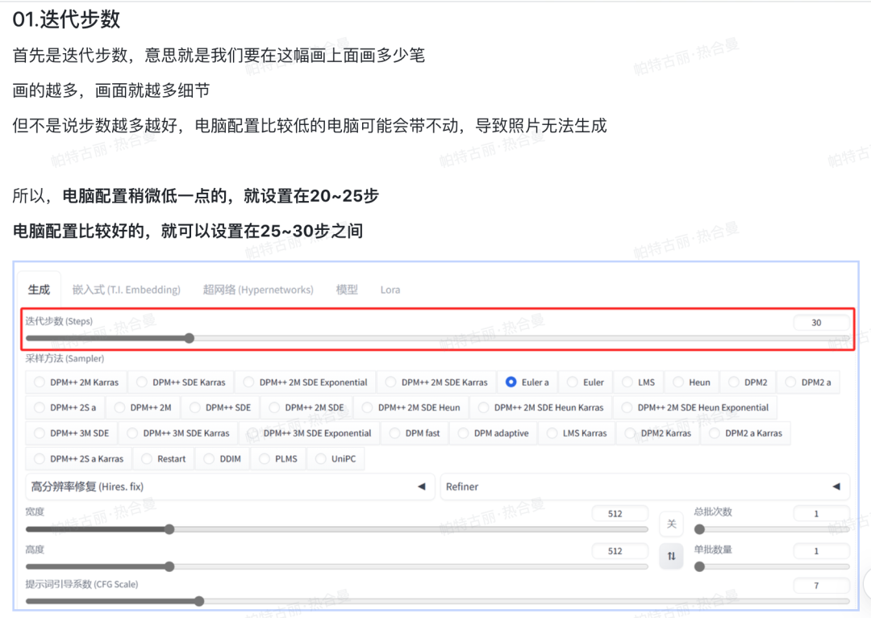The width and height of the screenshot is (871, 618).
Task: Select the PLMS sampler option
Action: (x=278, y=458)
